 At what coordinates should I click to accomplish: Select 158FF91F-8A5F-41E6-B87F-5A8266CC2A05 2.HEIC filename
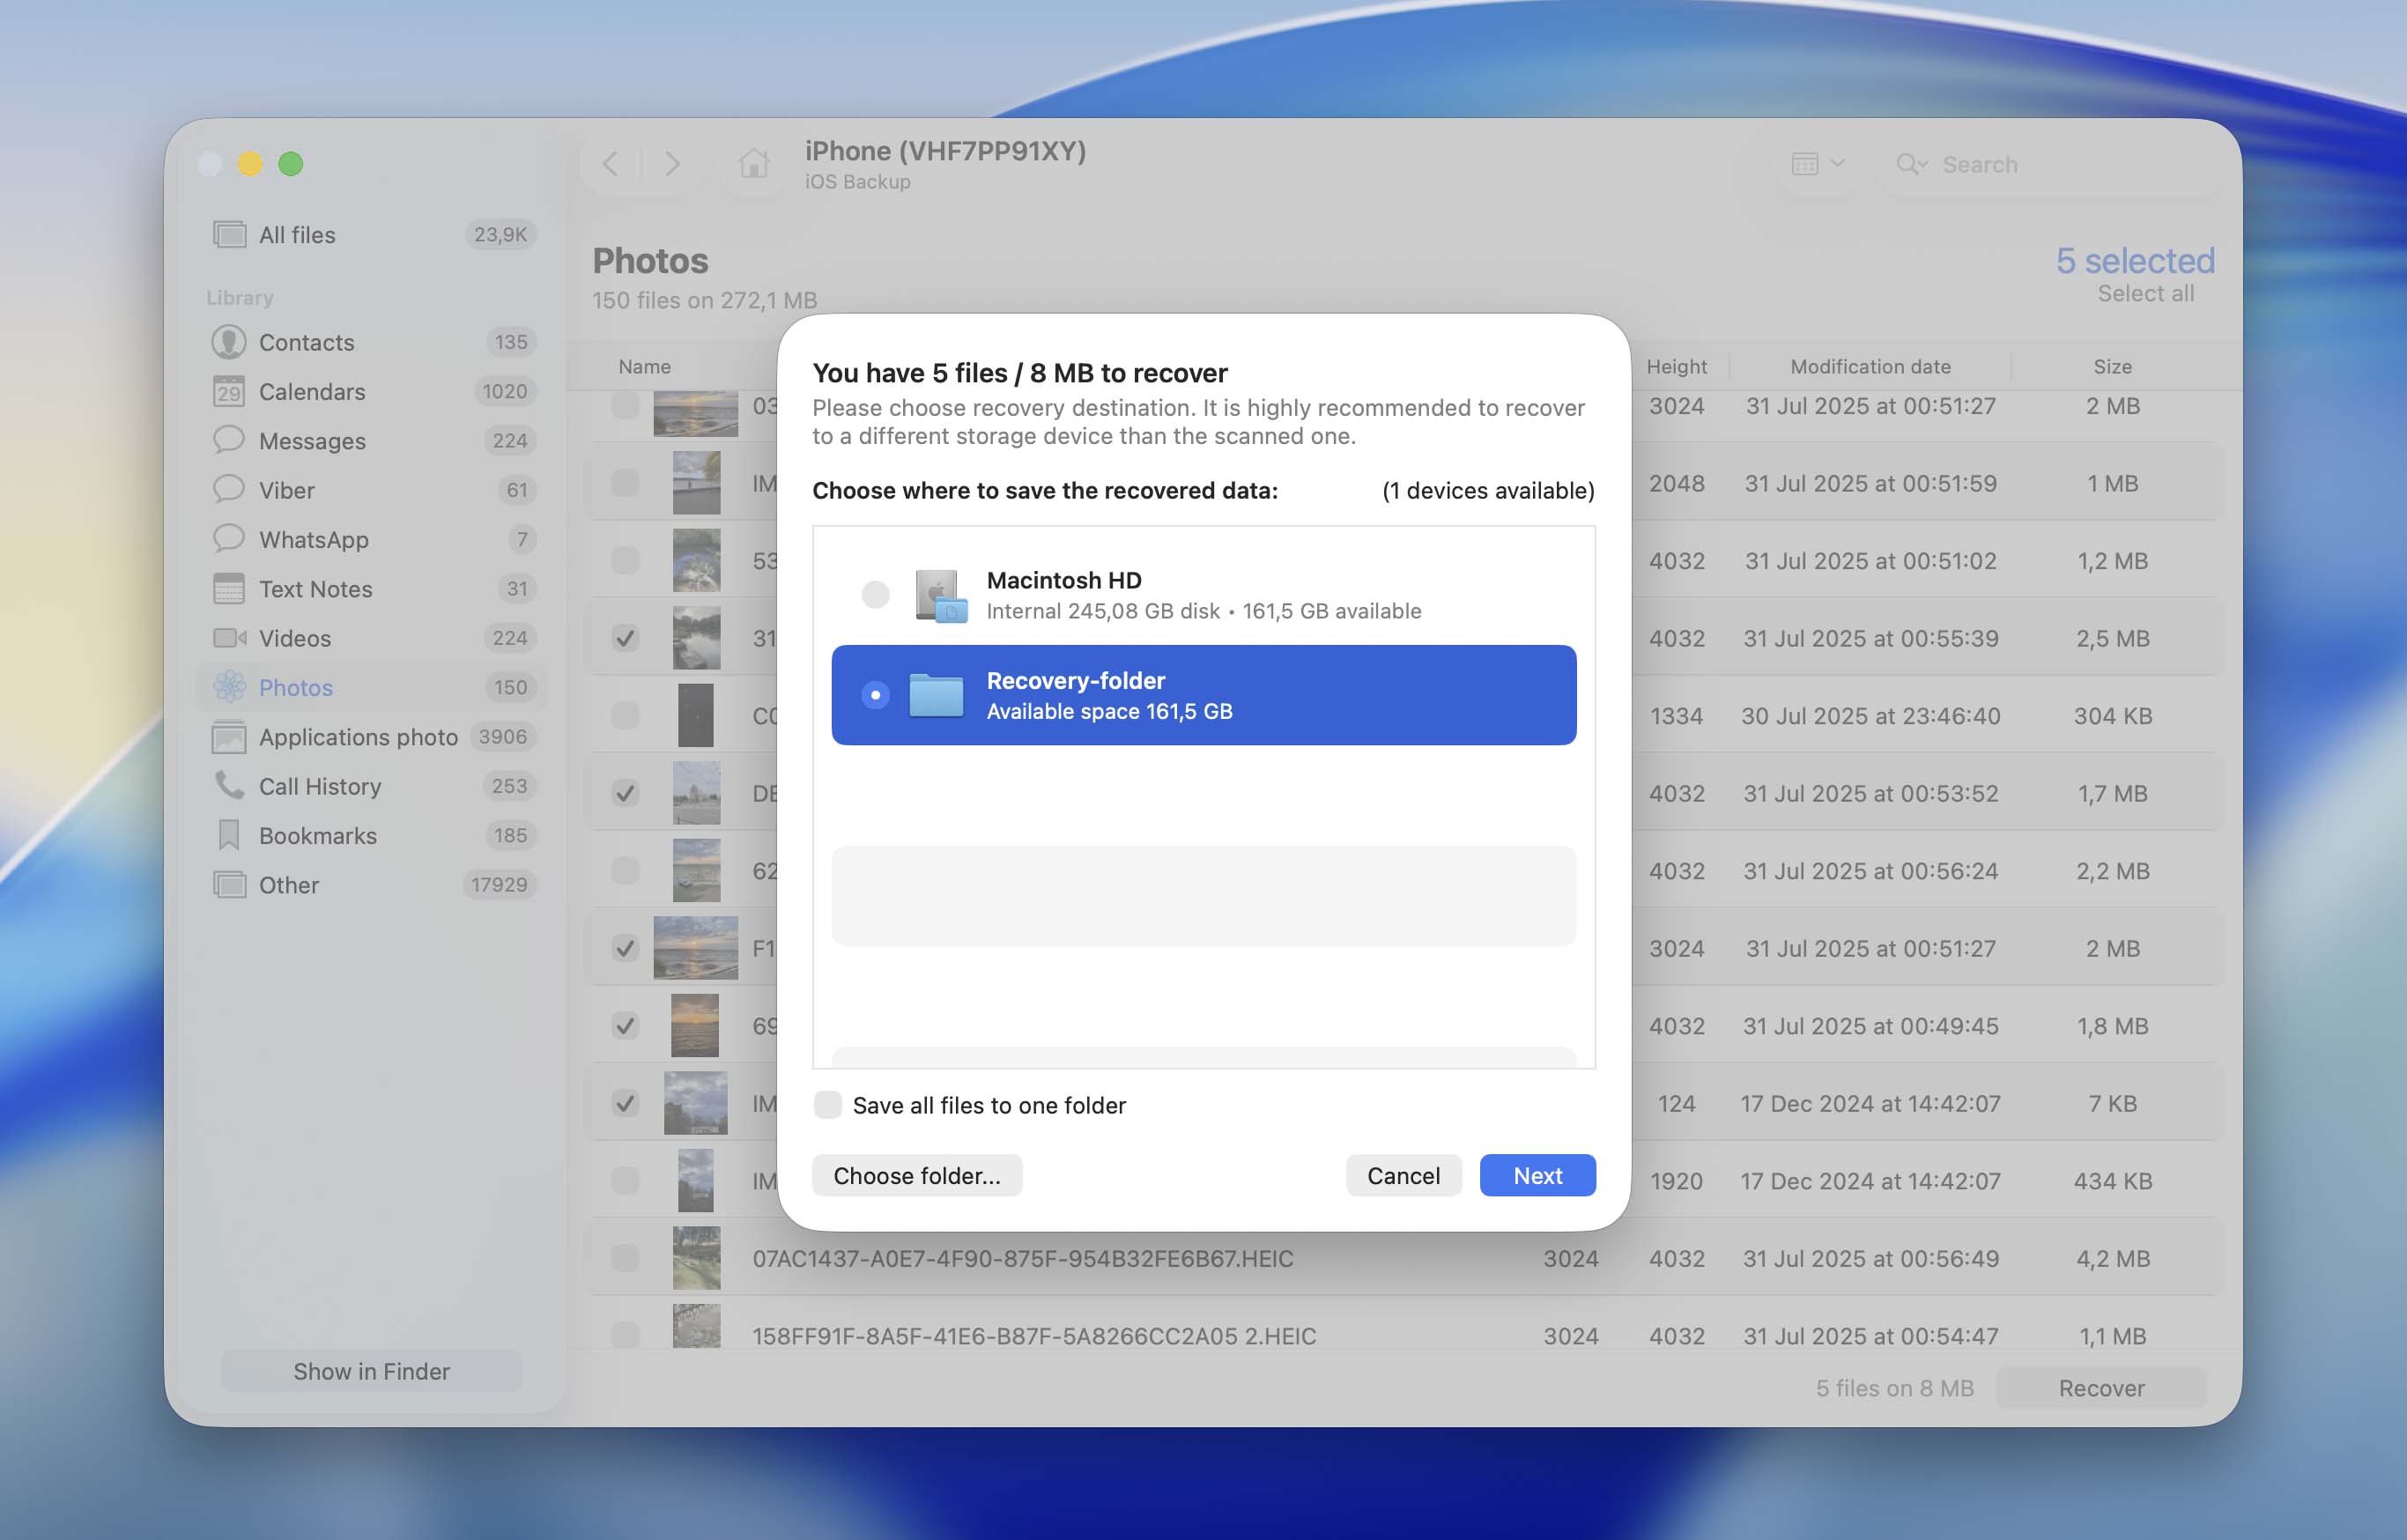tap(1034, 1336)
